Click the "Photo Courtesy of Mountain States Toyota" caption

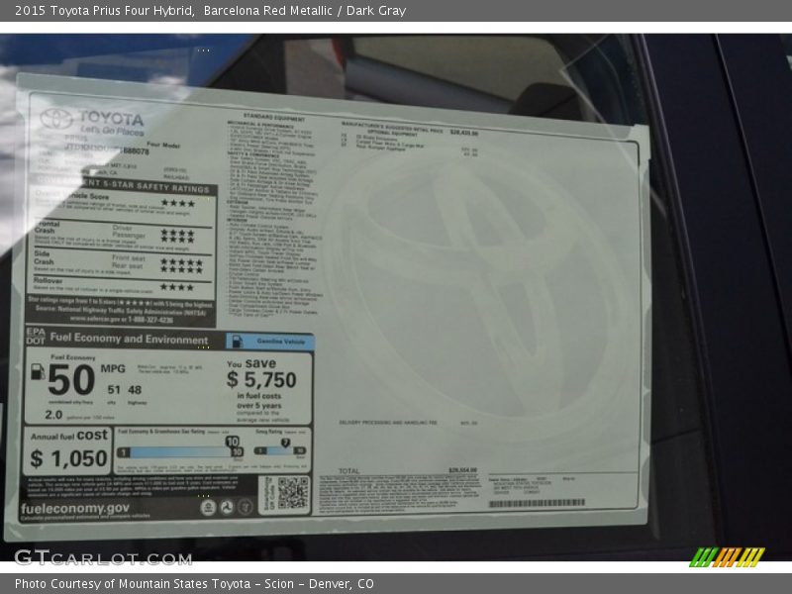tap(133, 584)
